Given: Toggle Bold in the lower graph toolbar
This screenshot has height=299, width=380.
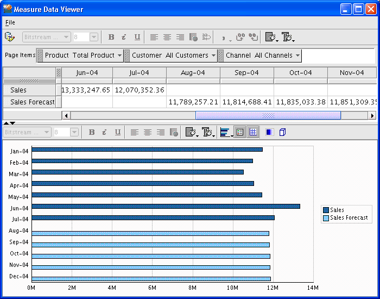Looking at the screenshot, I should pos(92,132).
